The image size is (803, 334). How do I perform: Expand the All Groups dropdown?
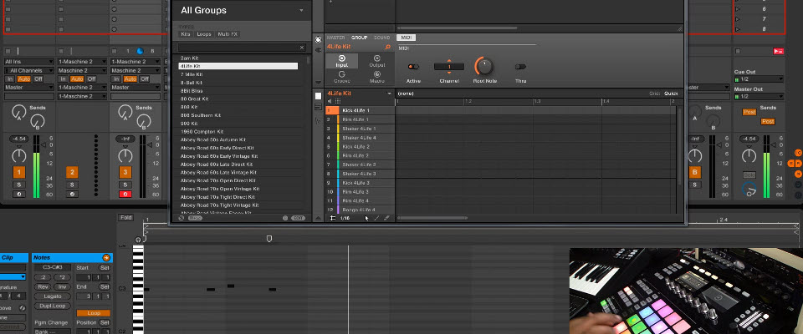(x=301, y=11)
